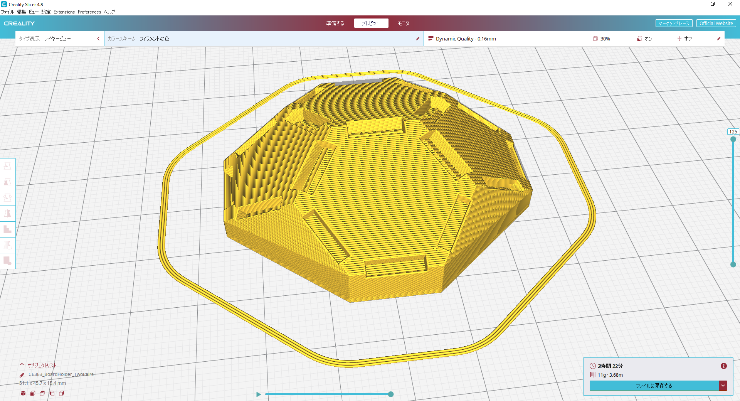740x401 pixels.
Task: Select the Mirror tool in left toolbar
Action: pyautogui.click(x=7, y=214)
